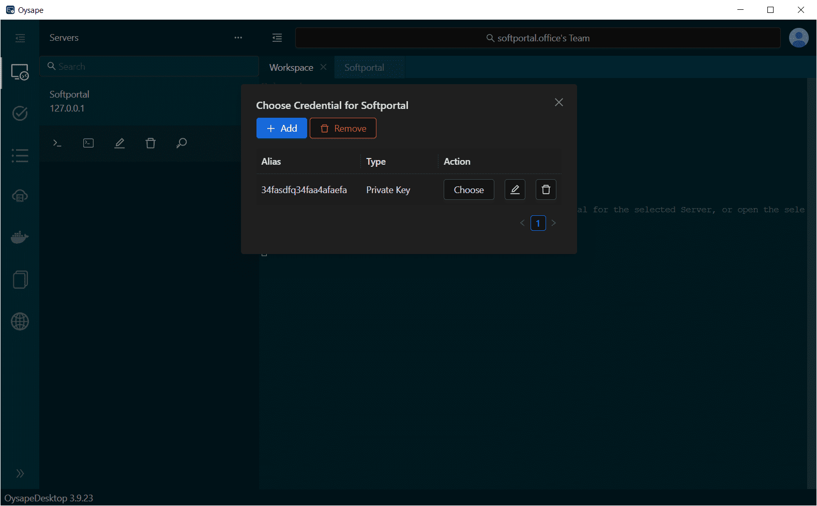
Task: Click the Private Key type cell
Action: coord(388,190)
